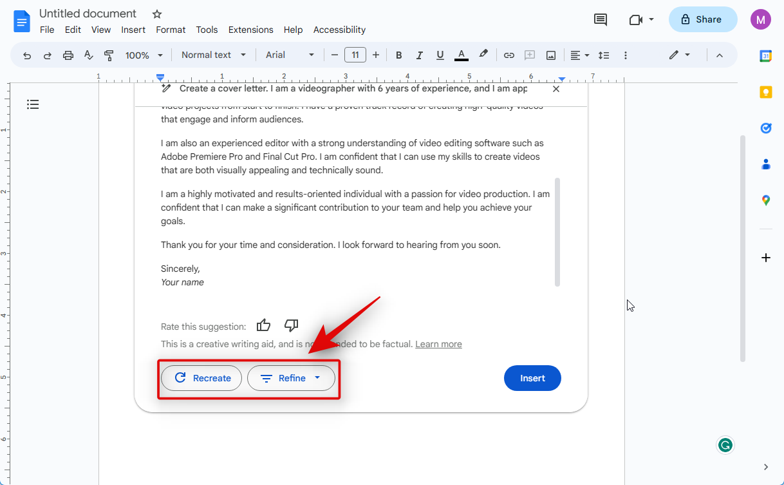Open the Tools menu
This screenshot has height=485, width=784.
[x=207, y=30]
